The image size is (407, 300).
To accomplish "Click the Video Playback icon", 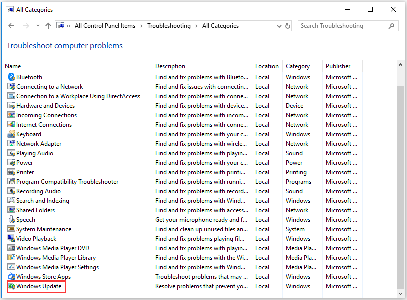I will pos(11,238).
